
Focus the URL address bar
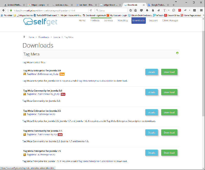[50, 10]
